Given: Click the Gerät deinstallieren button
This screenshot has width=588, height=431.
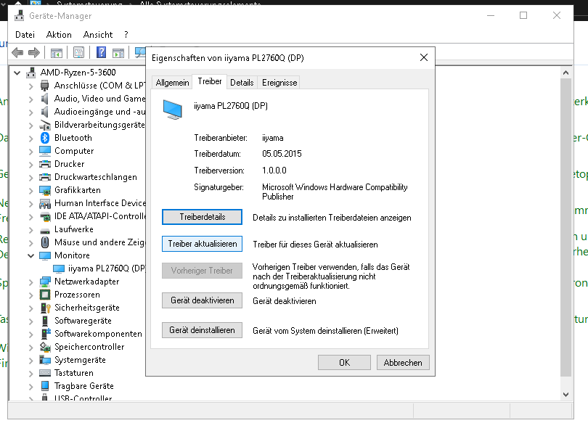Looking at the screenshot, I should (x=202, y=330).
